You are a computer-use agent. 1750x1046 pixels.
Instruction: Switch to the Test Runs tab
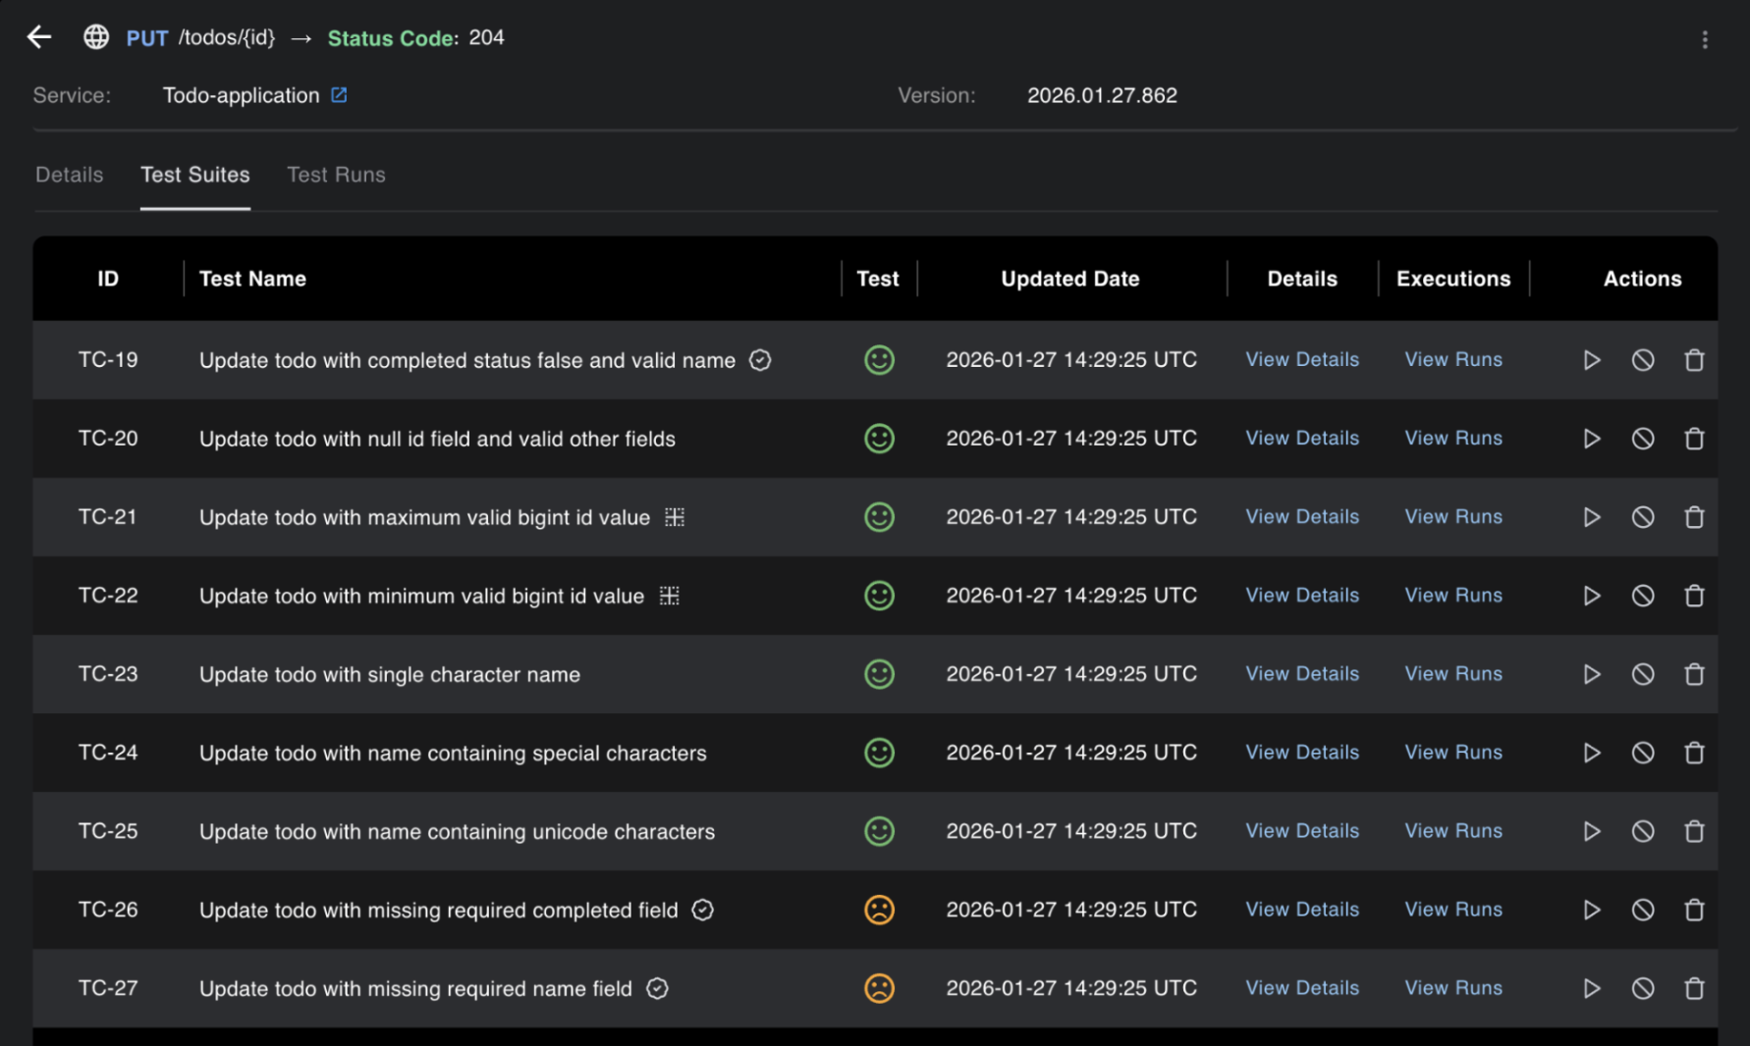coord(336,175)
